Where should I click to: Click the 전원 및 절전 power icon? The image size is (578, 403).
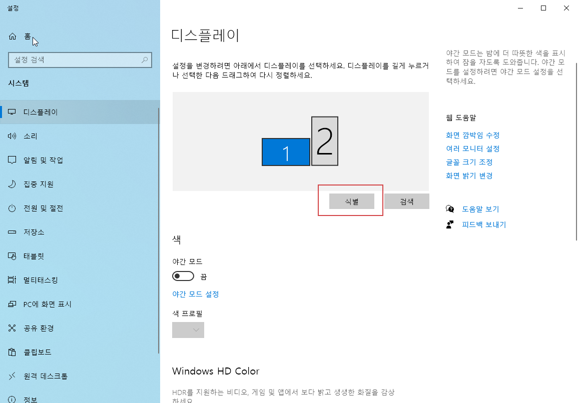click(12, 208)
